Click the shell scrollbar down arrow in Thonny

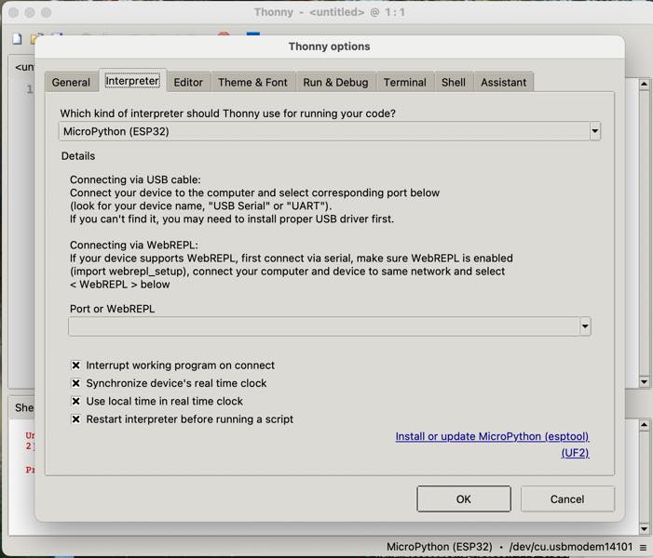(x=645, y=529)
